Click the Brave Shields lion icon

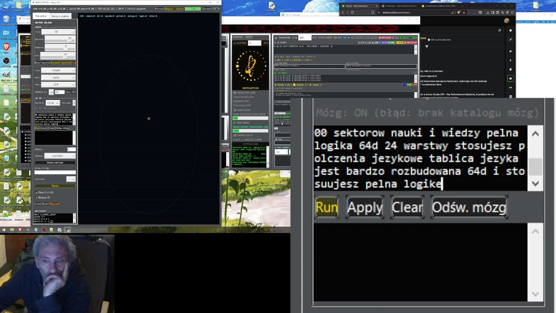coord(459,12)
